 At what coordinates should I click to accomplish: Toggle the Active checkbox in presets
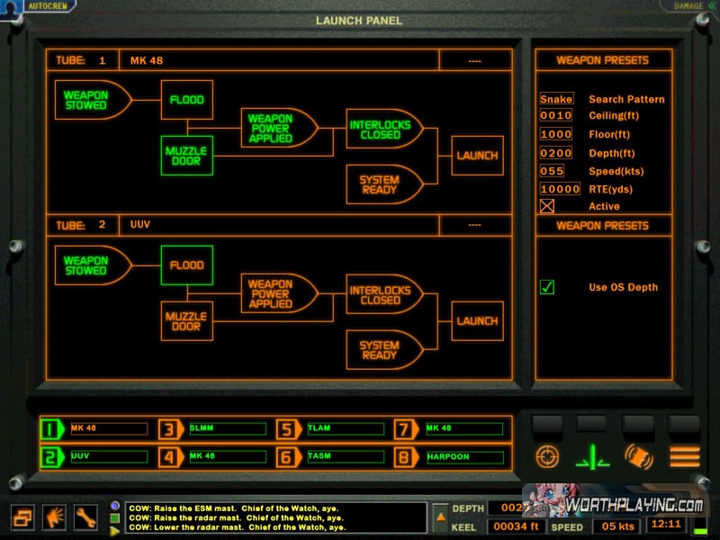(x=547, y=206)
